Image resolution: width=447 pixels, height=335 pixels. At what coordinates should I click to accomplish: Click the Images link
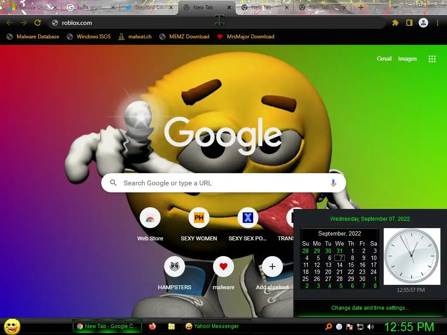(x=407, y=59)
